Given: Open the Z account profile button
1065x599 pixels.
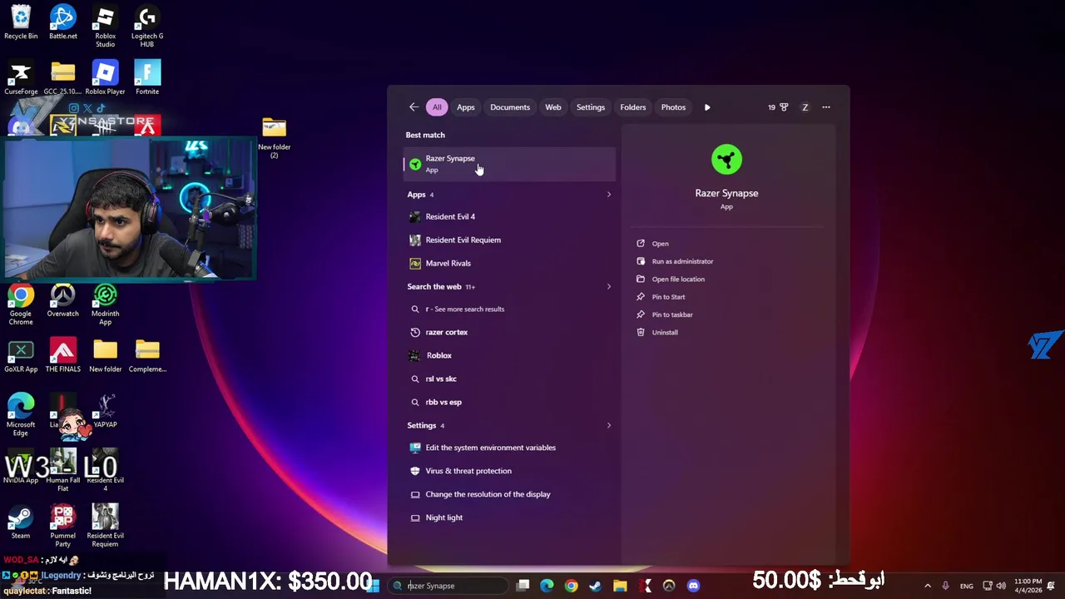Looking at the screenshot, I should [805, 107].
